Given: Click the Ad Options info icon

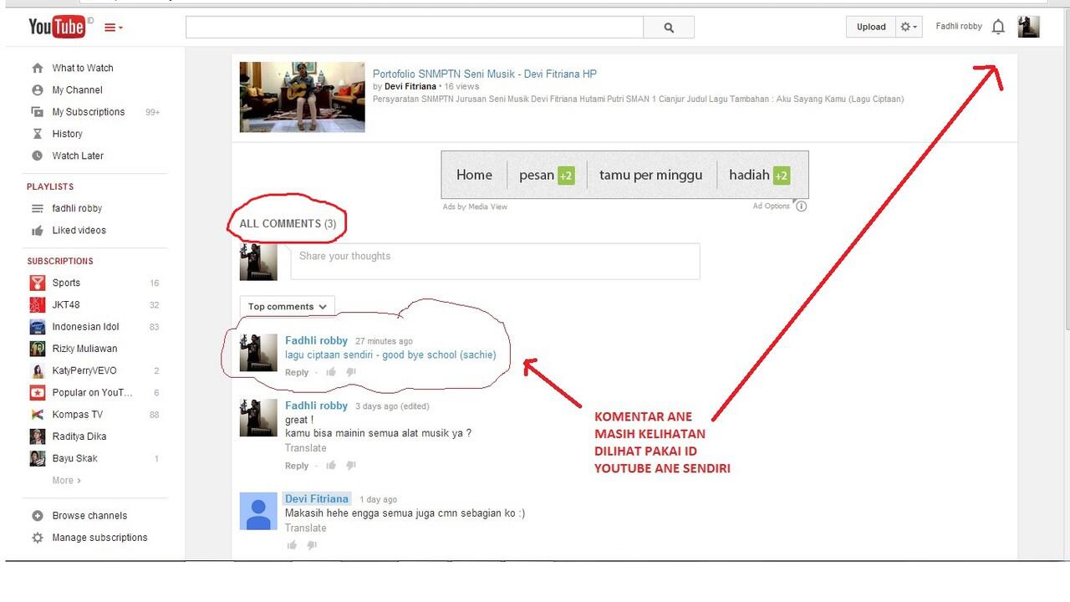Looking at the screenshot, I should coord(801,207).
